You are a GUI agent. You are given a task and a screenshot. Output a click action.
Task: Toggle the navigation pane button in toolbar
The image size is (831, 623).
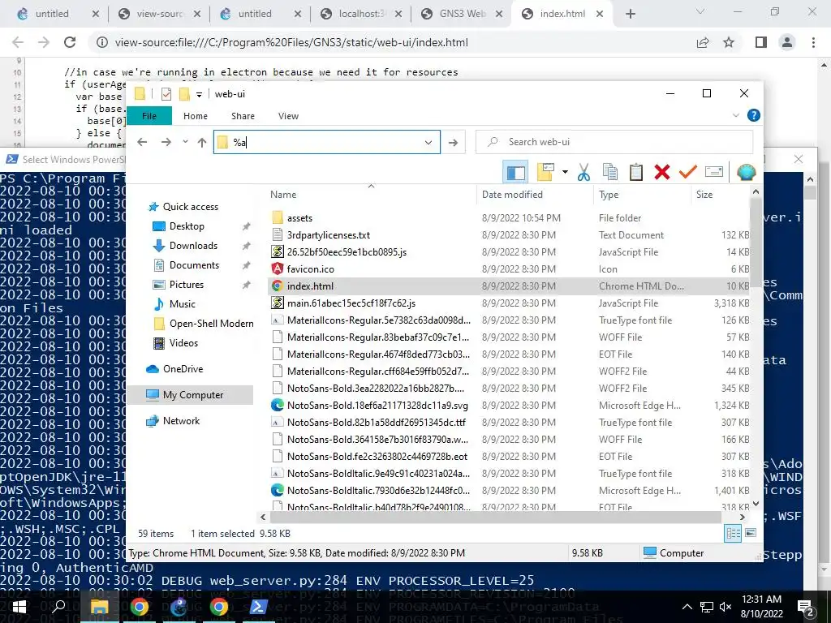(515, 172)
